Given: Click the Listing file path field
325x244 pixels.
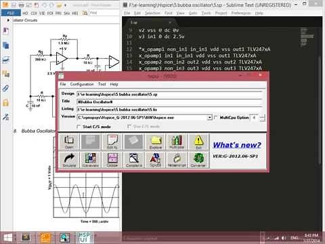Looking at the screenshot, I should point(169,110).
